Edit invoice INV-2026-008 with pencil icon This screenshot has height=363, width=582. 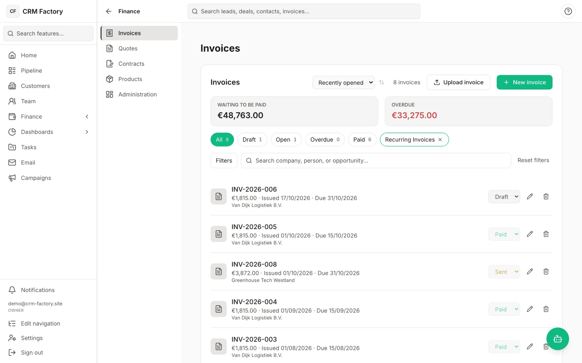click(x=530, y=272)
